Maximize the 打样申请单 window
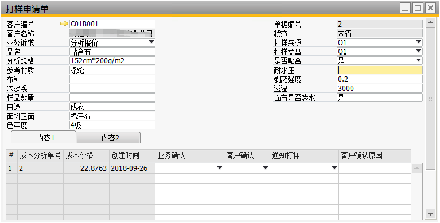The image size is (440, 223). click(418, 8)
